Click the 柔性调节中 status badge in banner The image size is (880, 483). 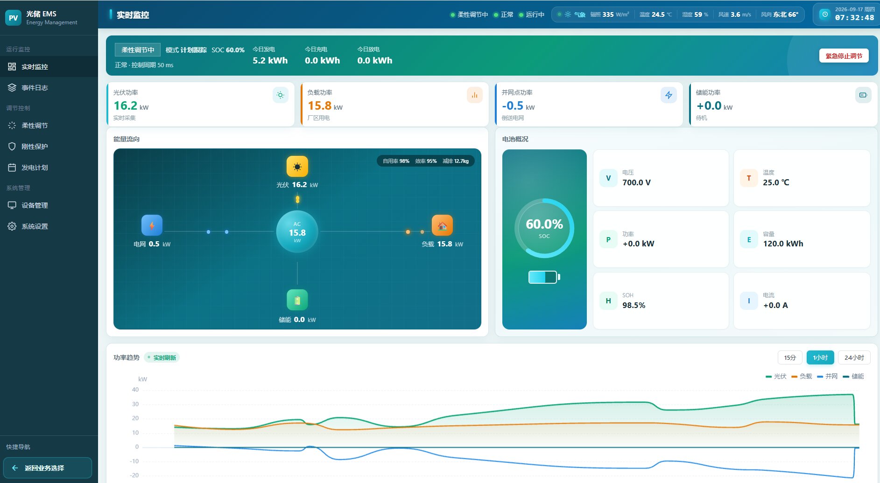point(138,50)
